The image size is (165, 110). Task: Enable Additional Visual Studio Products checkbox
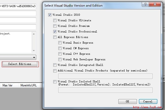pyautogui.click(x=55, y=71)
